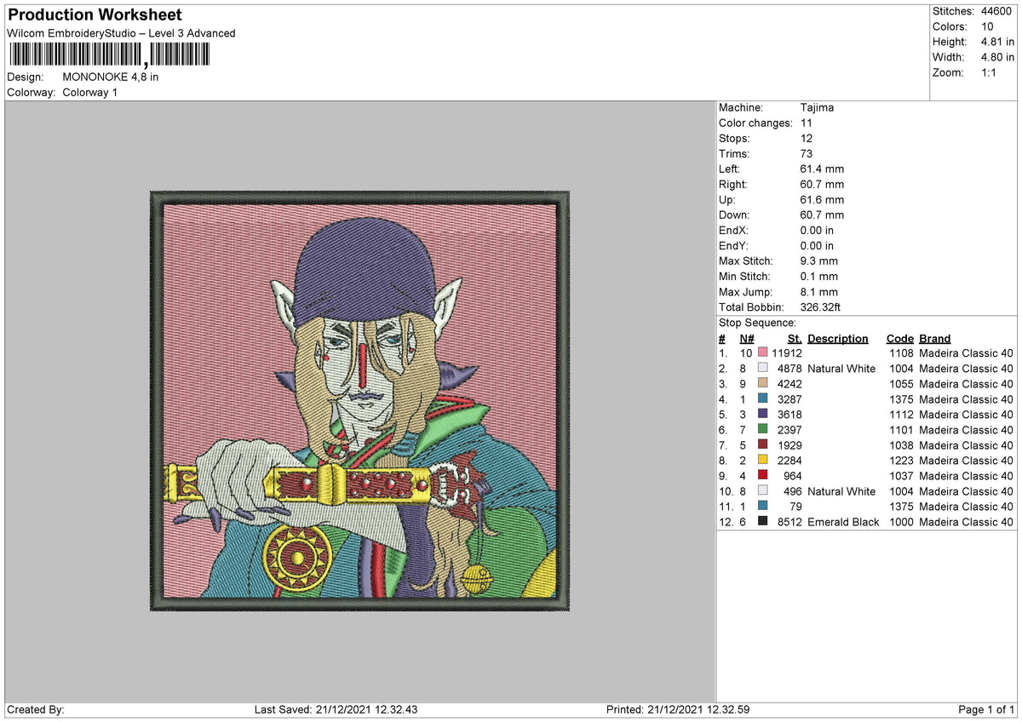Click the stitch count 8512

[789, 522]
